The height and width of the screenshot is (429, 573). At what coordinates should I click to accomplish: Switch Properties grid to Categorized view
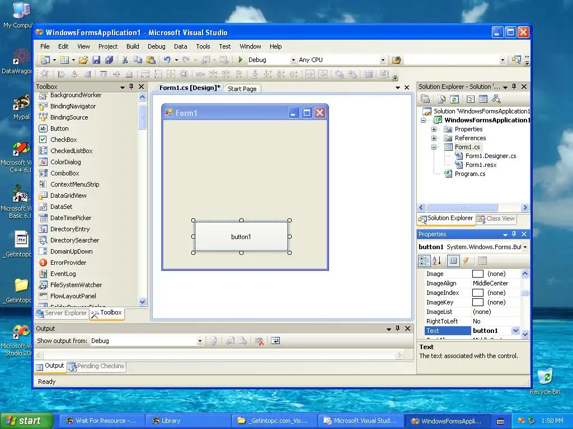[x=424, y=261]
